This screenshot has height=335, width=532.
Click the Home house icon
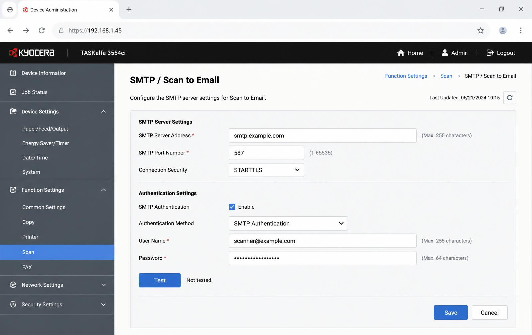click(401, 53)
